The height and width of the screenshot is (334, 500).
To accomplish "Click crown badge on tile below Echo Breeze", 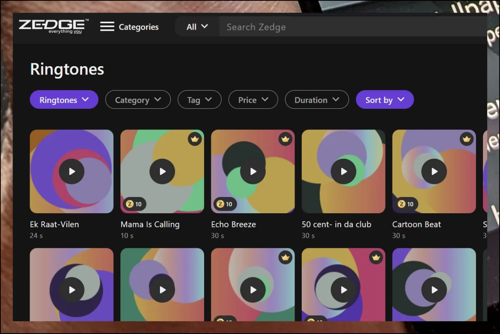I will point(285,257).
